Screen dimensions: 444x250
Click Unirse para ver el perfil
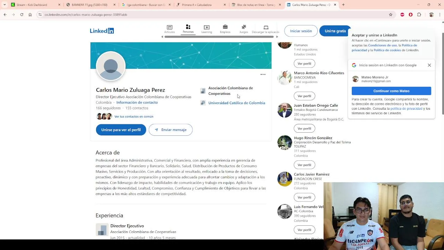pos(121,130)
